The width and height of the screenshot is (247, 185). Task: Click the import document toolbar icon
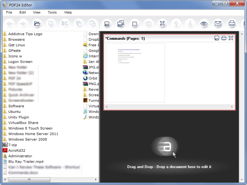pos(51,24)
